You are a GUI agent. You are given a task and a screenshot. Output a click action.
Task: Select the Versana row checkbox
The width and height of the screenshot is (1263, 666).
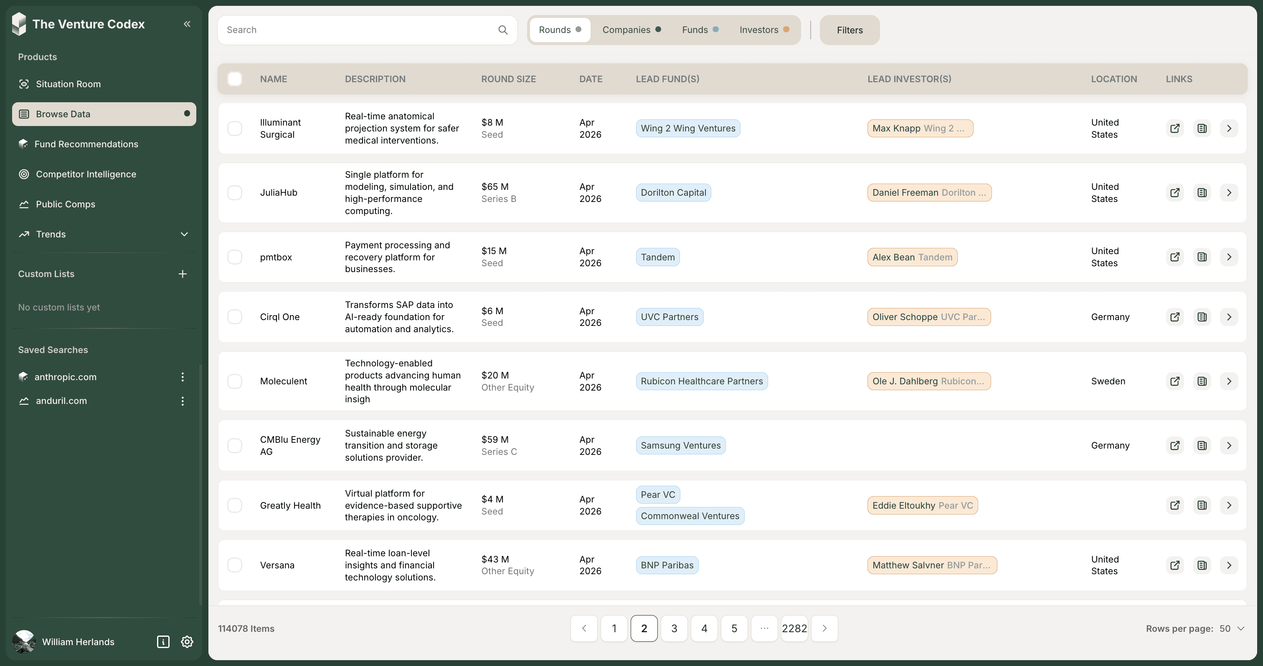point(235,565)
